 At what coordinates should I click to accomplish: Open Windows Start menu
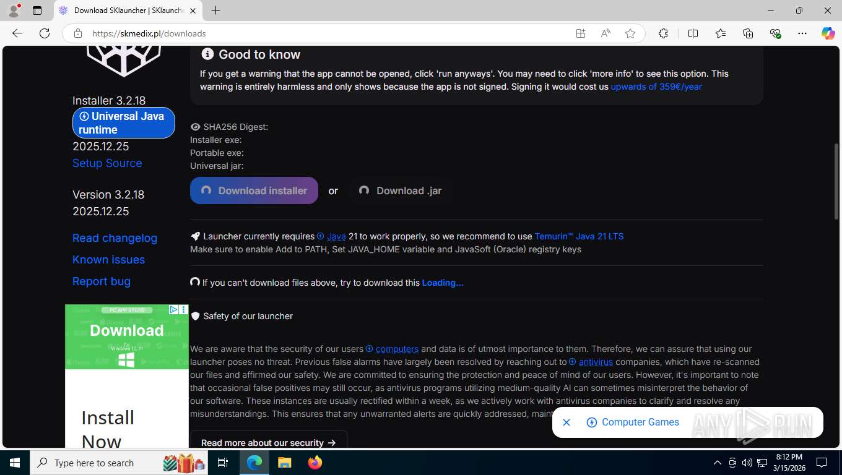(15, 463)
